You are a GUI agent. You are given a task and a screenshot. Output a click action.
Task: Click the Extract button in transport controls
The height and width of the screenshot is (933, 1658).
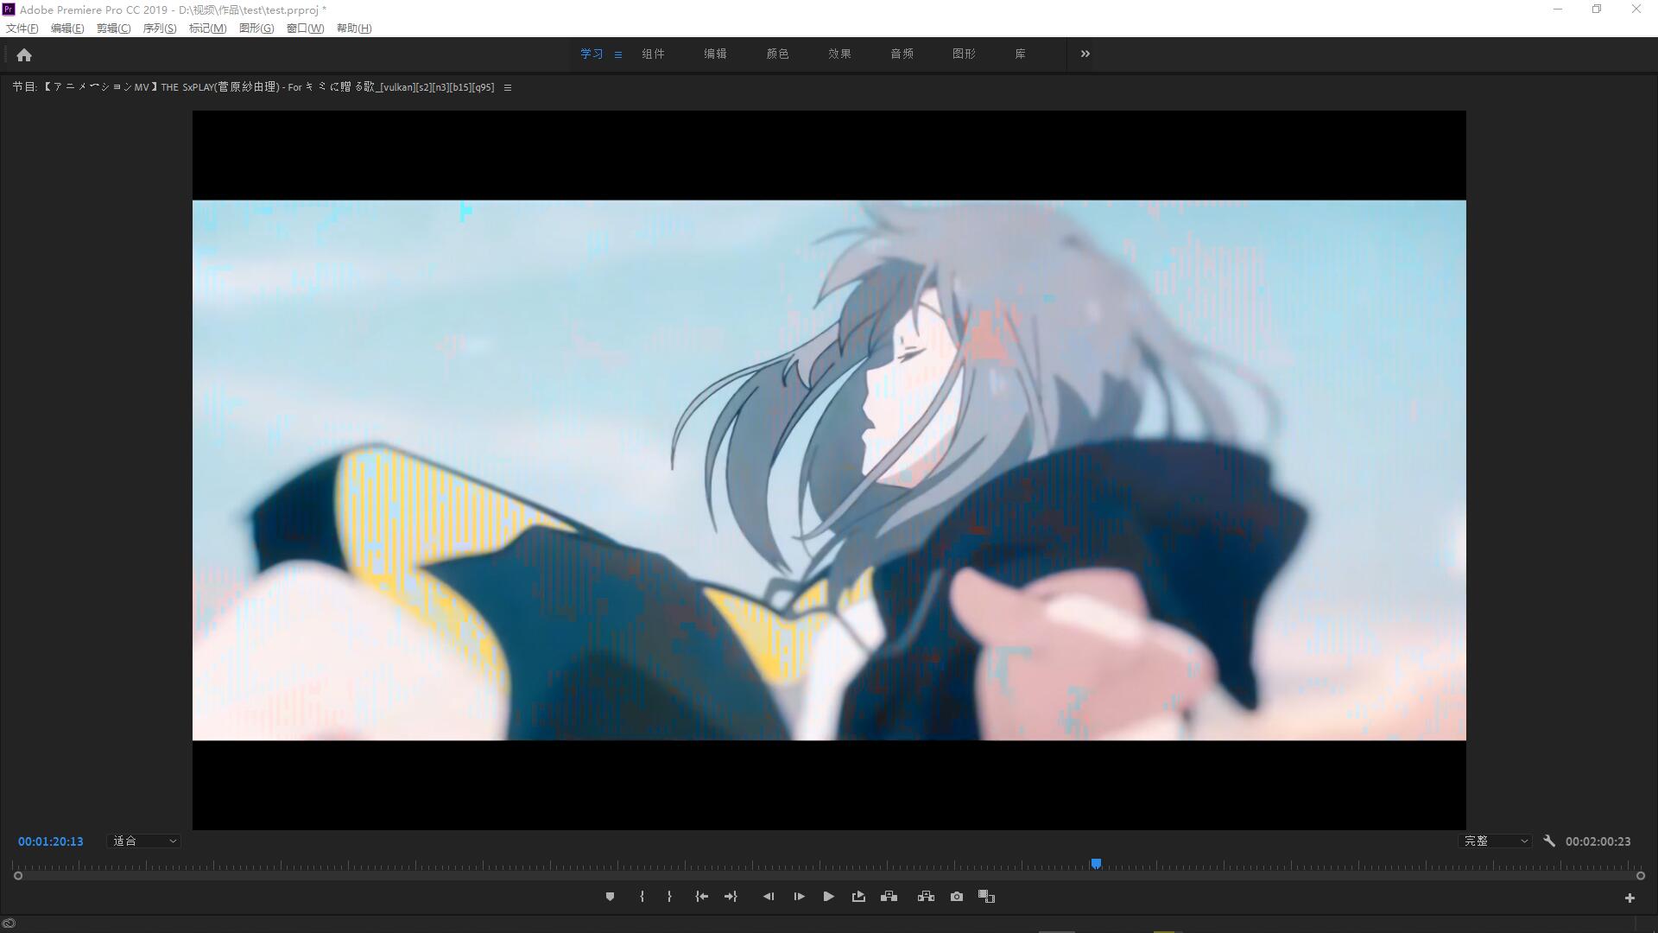925,896
